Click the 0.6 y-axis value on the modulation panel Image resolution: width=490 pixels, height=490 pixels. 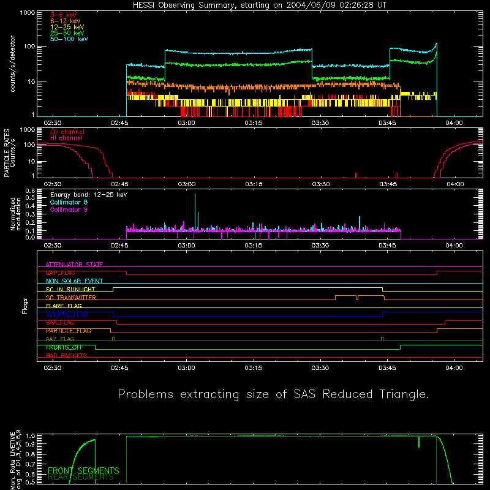click(30, 190)
